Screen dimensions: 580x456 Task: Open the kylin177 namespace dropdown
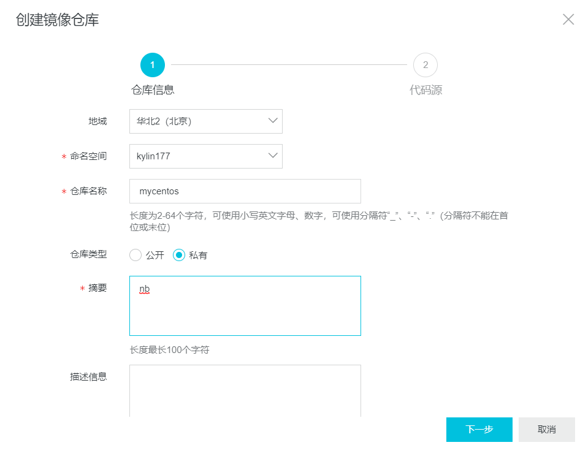205,156
